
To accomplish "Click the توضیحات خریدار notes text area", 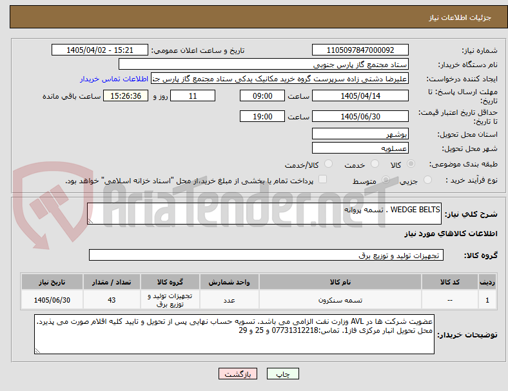I will (234, 334).
